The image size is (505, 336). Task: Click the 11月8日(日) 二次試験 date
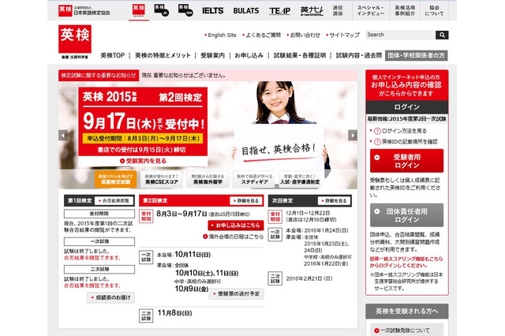tap(174, 313)
